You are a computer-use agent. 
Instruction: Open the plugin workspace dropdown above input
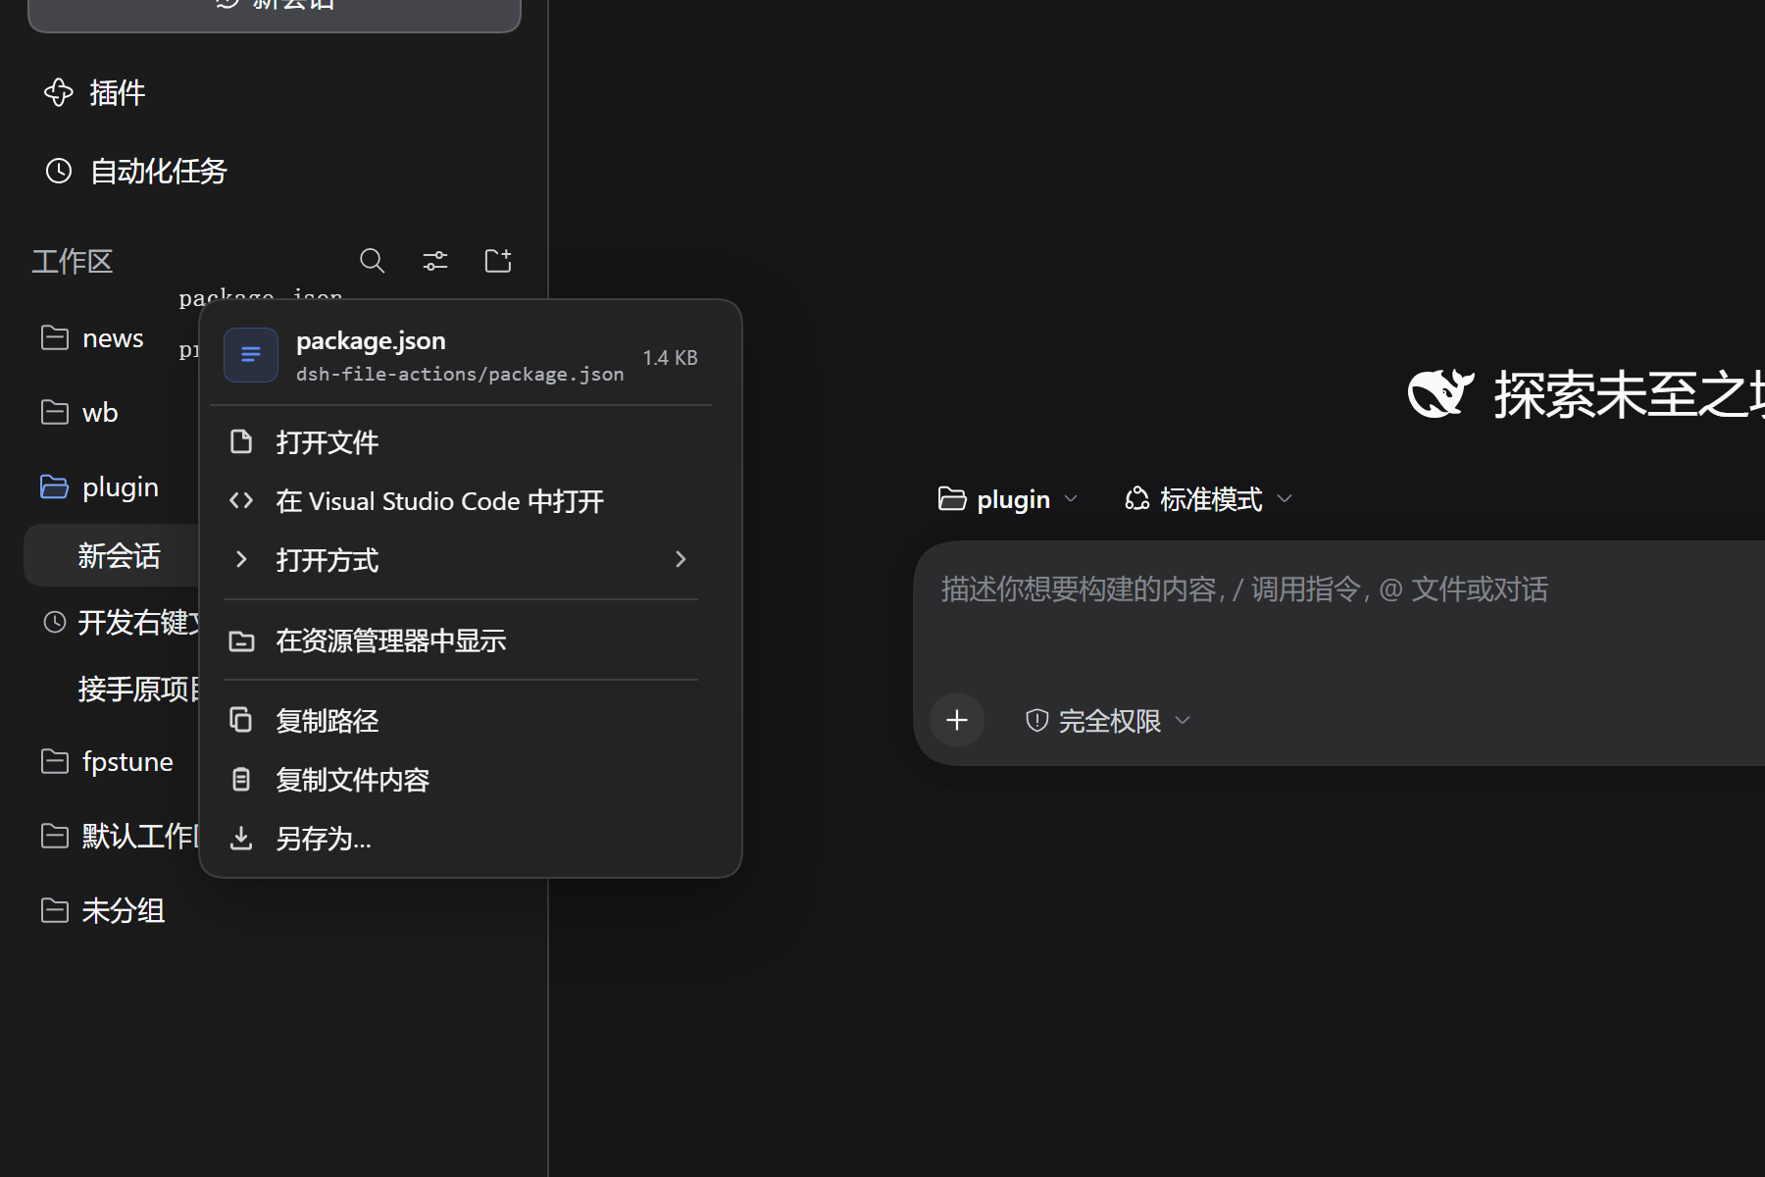click(1008, 499)
